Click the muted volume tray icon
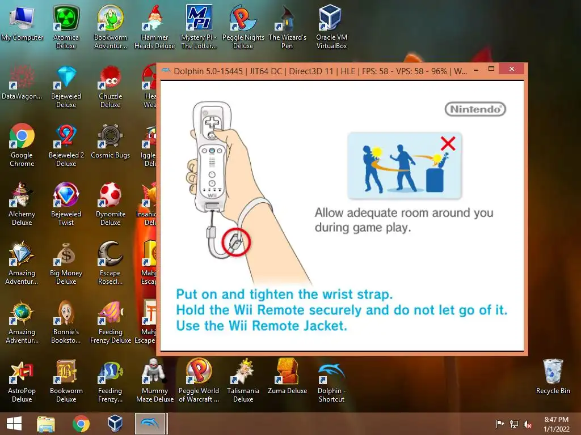The height and width of the screenshot is (435, 581). (x=528, y=424)
